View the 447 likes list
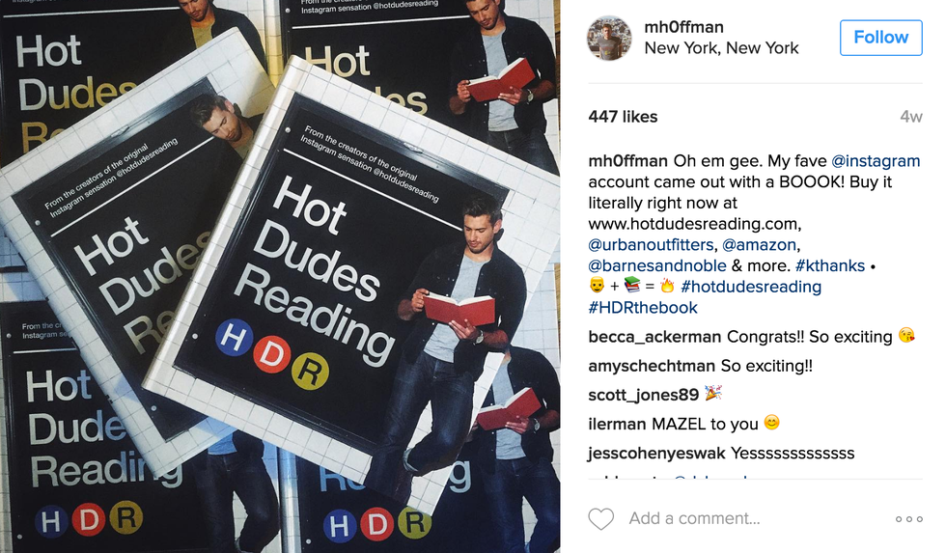This screenshot has width=946, height=553. [x=623, y=117]
